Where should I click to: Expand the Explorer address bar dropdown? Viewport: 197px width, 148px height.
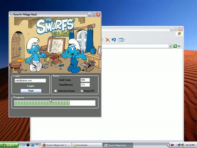[170, 46]
